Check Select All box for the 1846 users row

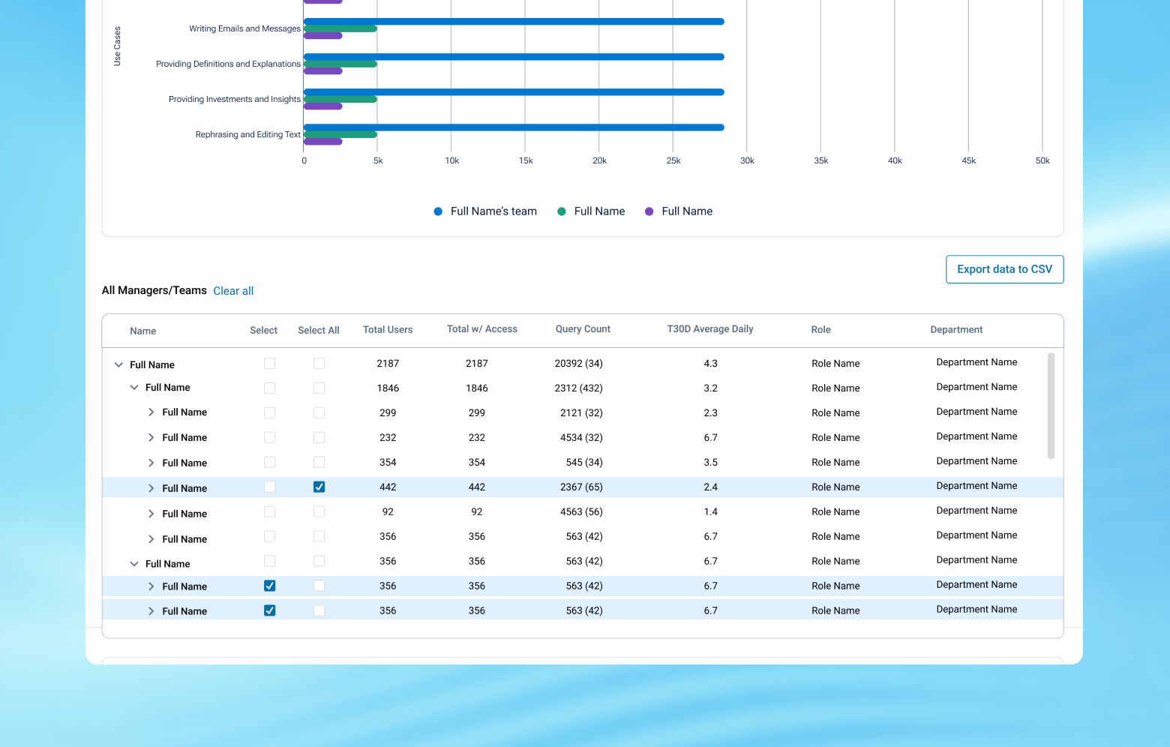(x=319, y=388)
